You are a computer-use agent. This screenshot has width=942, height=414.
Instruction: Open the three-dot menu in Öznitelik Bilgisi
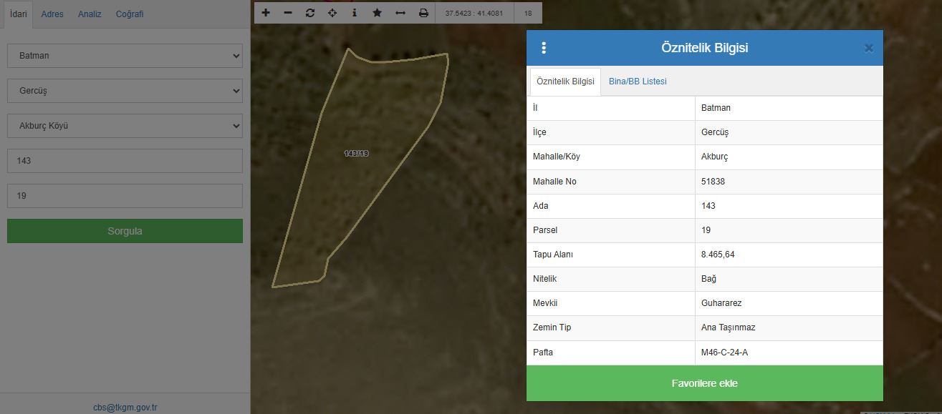pyautogui.click(x=544, y=48)
